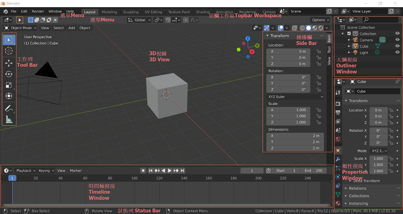
Task: Collapse the sidebar Transform panel
Action: (267, 36)
